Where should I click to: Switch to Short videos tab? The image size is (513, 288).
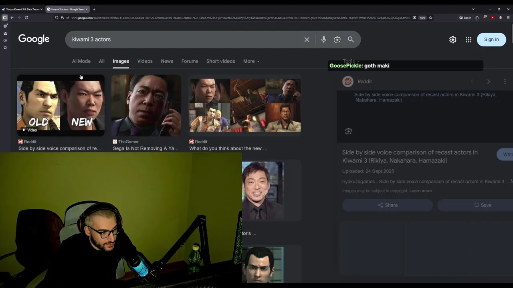click(x=220, y=61)
